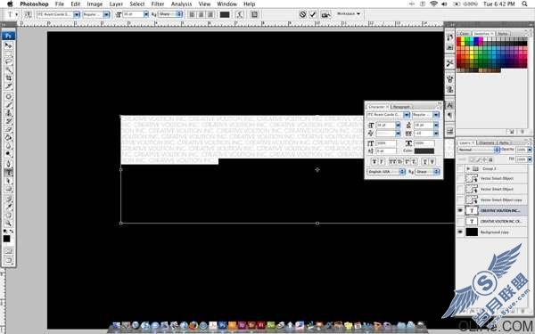Toggle Strikethrough in Character panel

pos(432,161)
